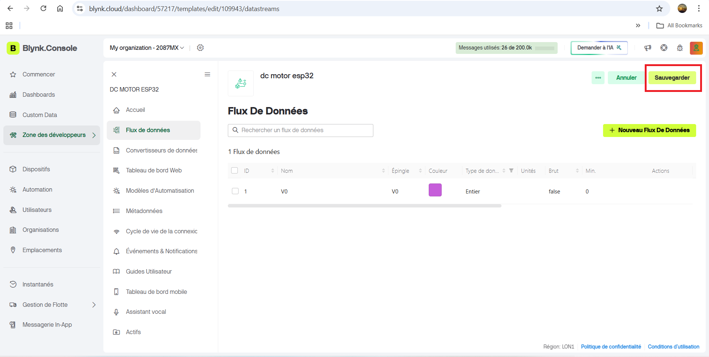Toggle the select-all datastreams checkbox

pyautogui.click(x=234, y=171)
